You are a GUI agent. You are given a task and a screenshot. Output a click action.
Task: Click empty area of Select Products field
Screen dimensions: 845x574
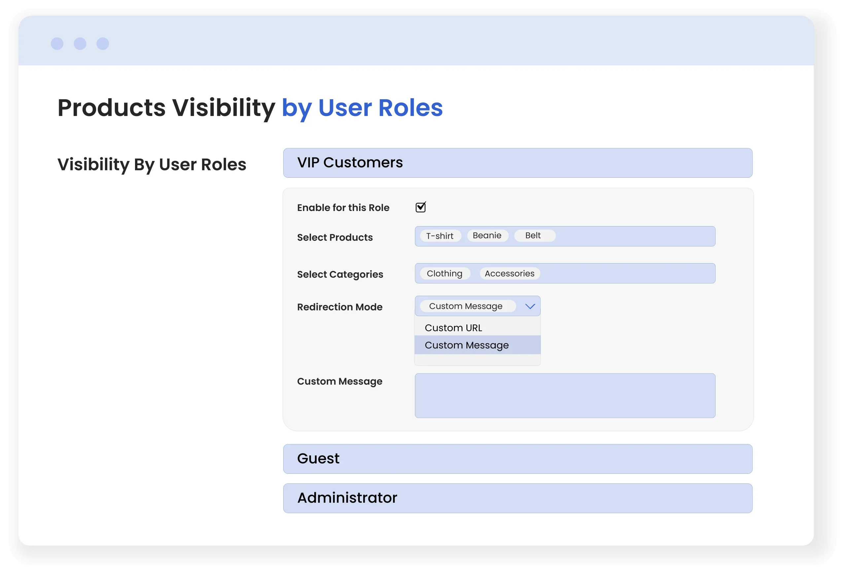tap(636, 236)
